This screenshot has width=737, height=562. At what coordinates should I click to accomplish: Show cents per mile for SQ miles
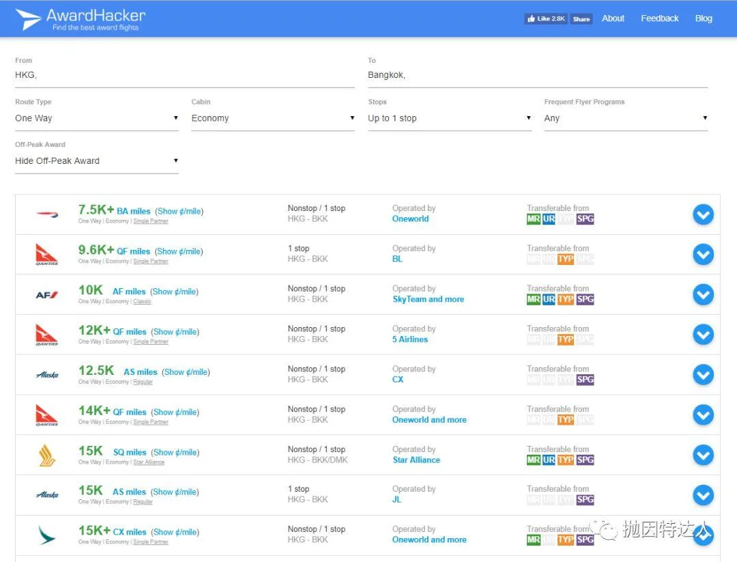coord(175,452)
